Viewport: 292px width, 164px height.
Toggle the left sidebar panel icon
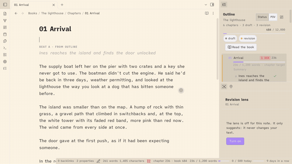5,5
